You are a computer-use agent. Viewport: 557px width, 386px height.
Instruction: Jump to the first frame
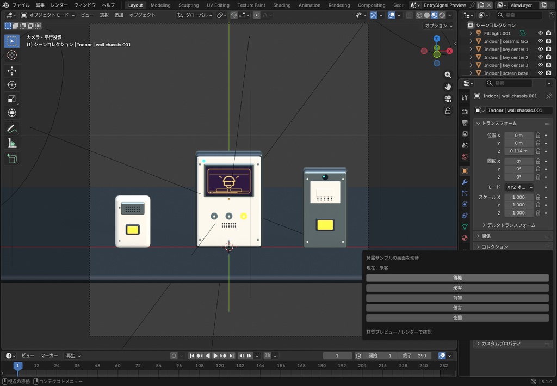tap(192, 356)
